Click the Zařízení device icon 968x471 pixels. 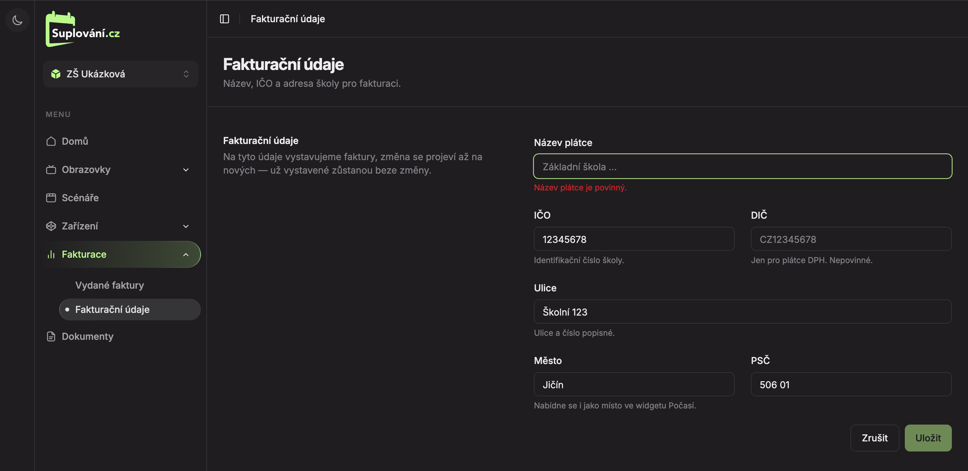point(51,226)
